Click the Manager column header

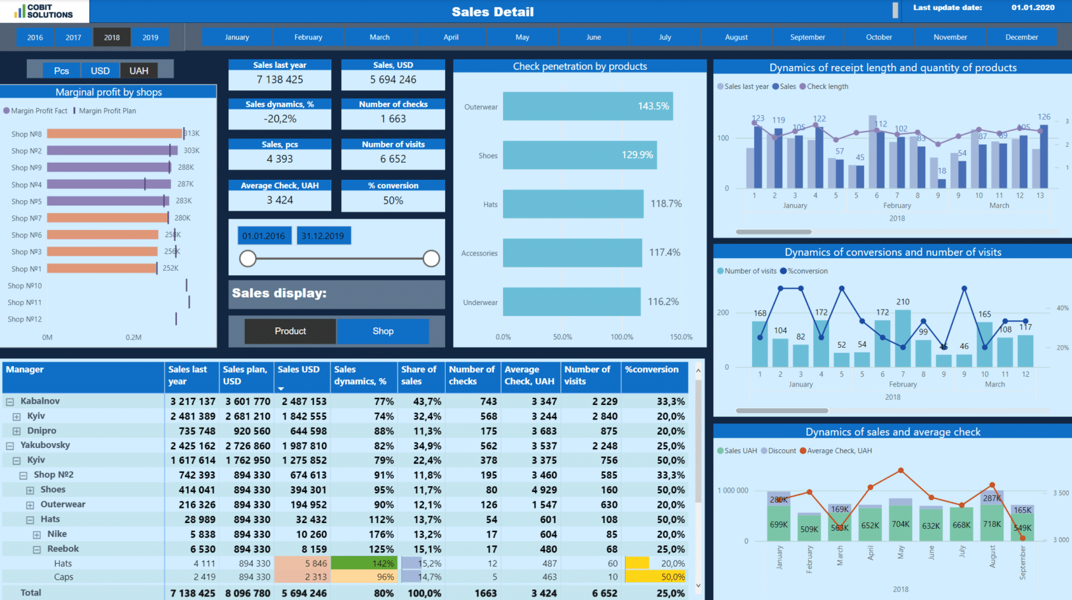pos(82,377)
